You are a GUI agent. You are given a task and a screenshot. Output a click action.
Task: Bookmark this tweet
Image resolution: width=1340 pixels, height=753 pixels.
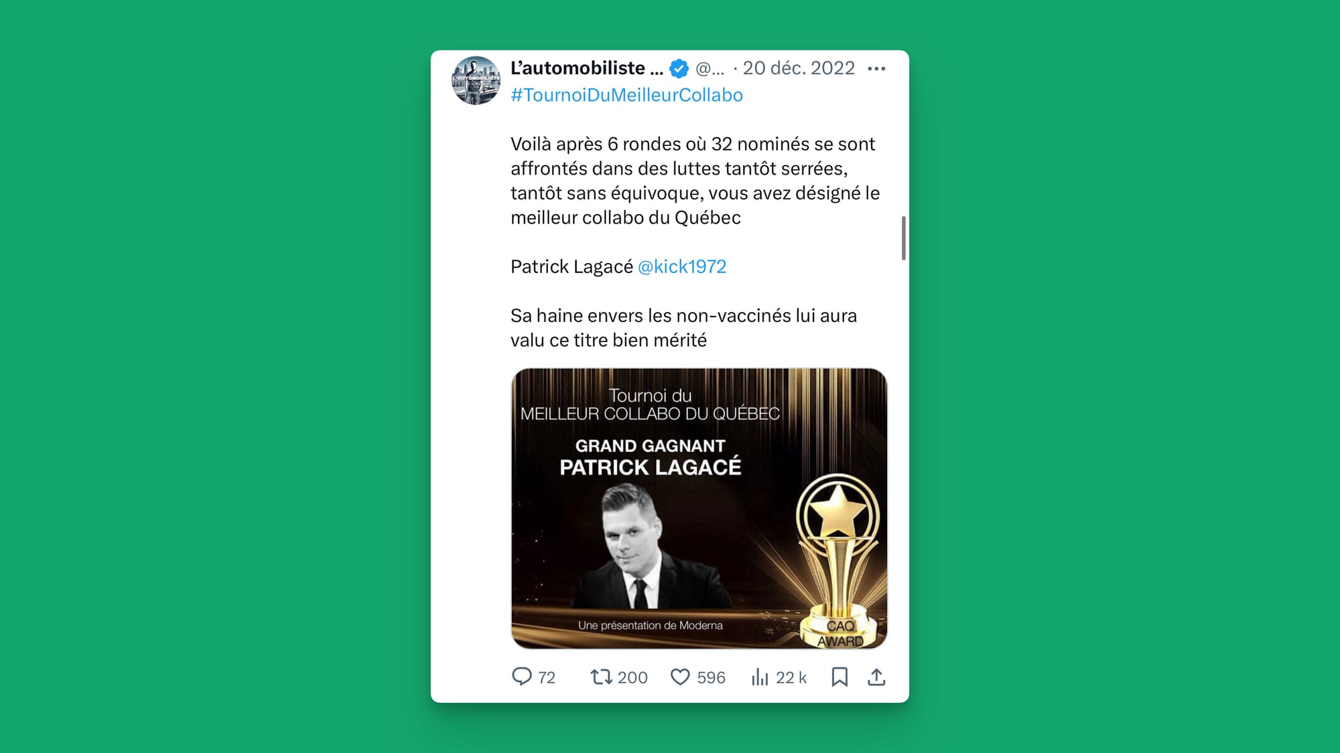[x=840, y=677]
